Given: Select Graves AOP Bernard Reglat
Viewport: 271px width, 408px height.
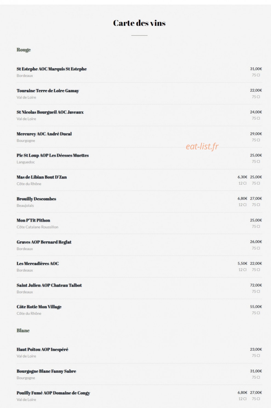Looking at the screenshot, I should [x=44, y=242].
